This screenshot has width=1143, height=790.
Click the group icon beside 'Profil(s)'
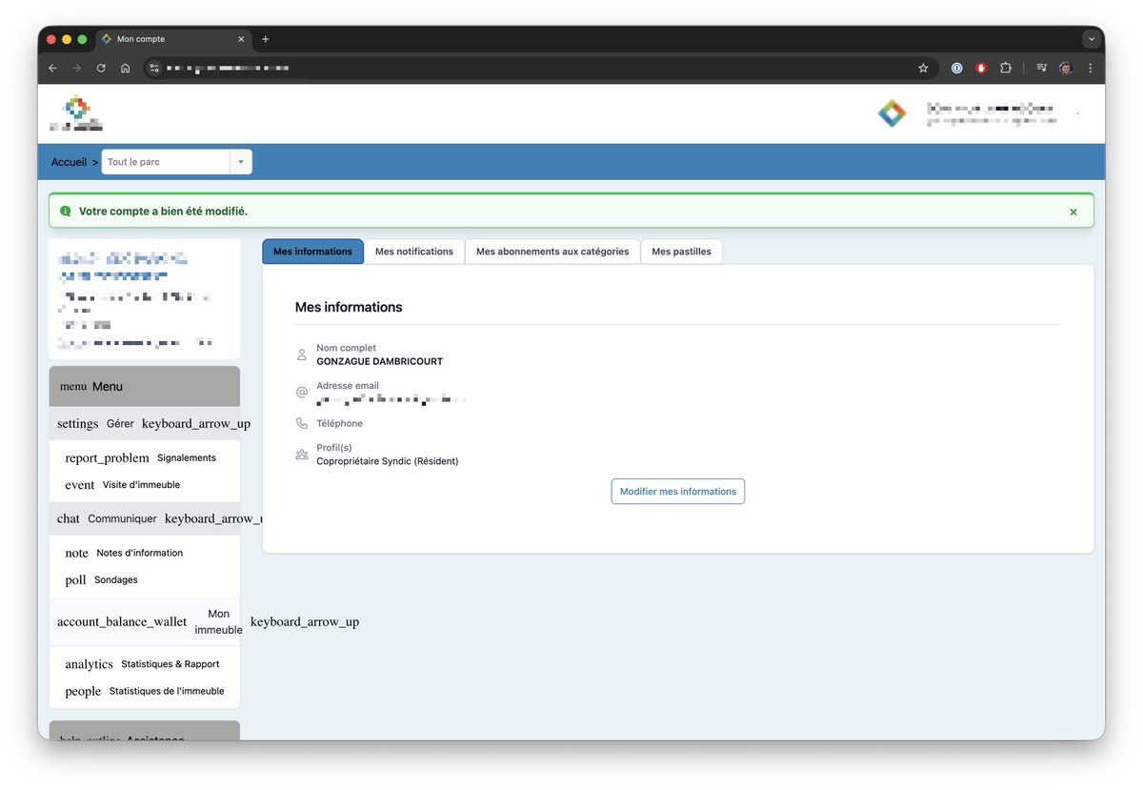tap(302, 455)
